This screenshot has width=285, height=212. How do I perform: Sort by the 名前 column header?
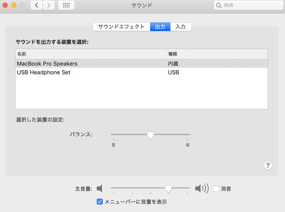coord(91,54)
